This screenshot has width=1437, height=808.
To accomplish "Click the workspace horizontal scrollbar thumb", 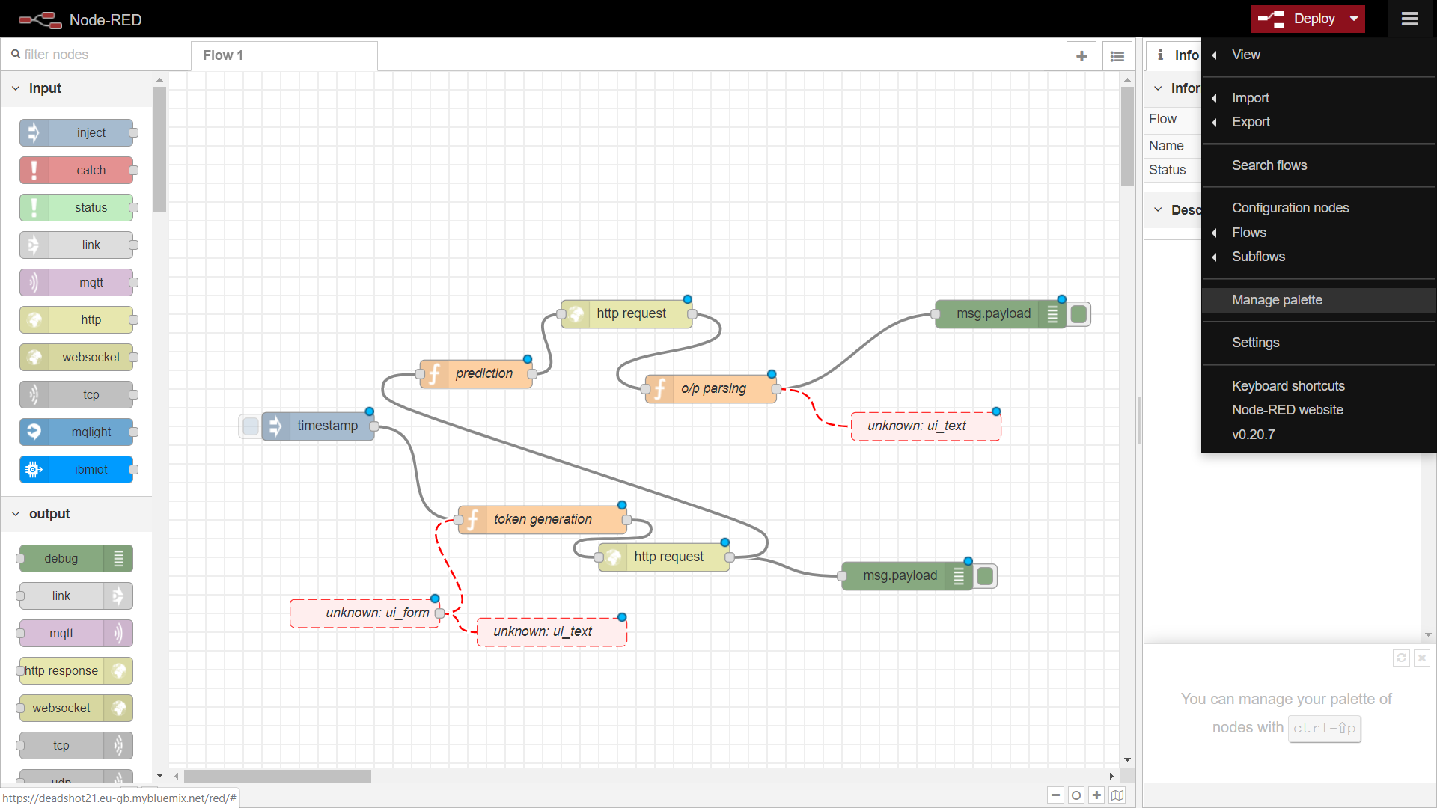I will click(278, 776).
